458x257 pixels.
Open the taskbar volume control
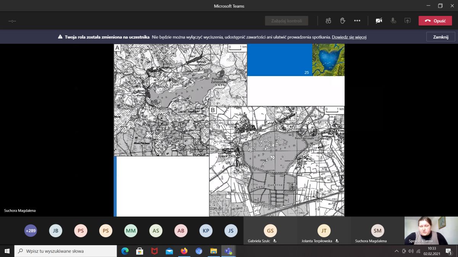click(411, 251)
